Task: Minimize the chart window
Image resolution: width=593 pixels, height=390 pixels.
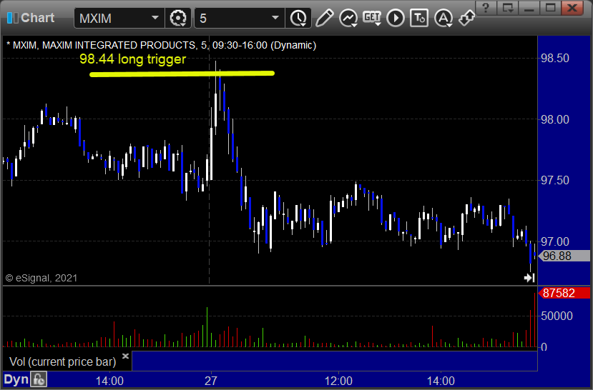Action: point(529,8)
